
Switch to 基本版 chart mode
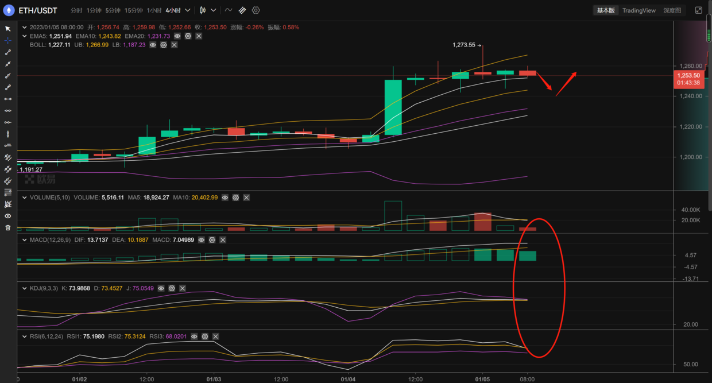click(606, 10)
